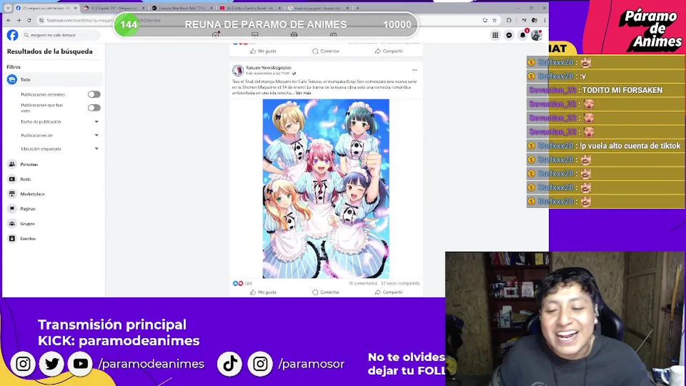Open the Facebook notifications bell
The width and height of the screenshot is (686, 386).
point(523,35)
